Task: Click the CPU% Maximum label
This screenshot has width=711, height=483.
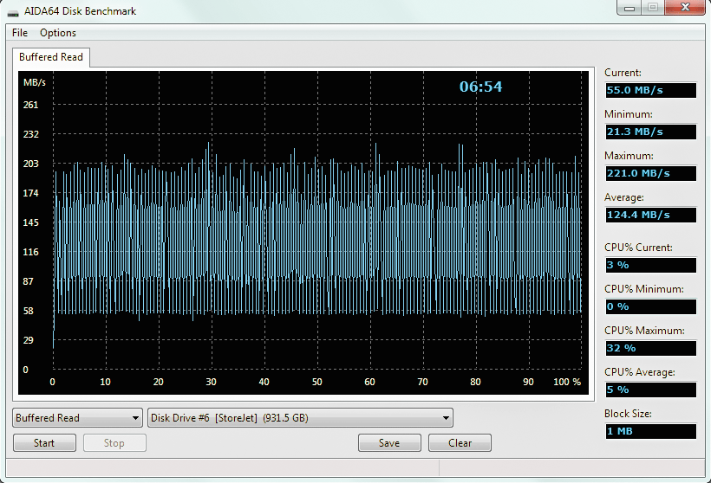Action: click(644, 331)
